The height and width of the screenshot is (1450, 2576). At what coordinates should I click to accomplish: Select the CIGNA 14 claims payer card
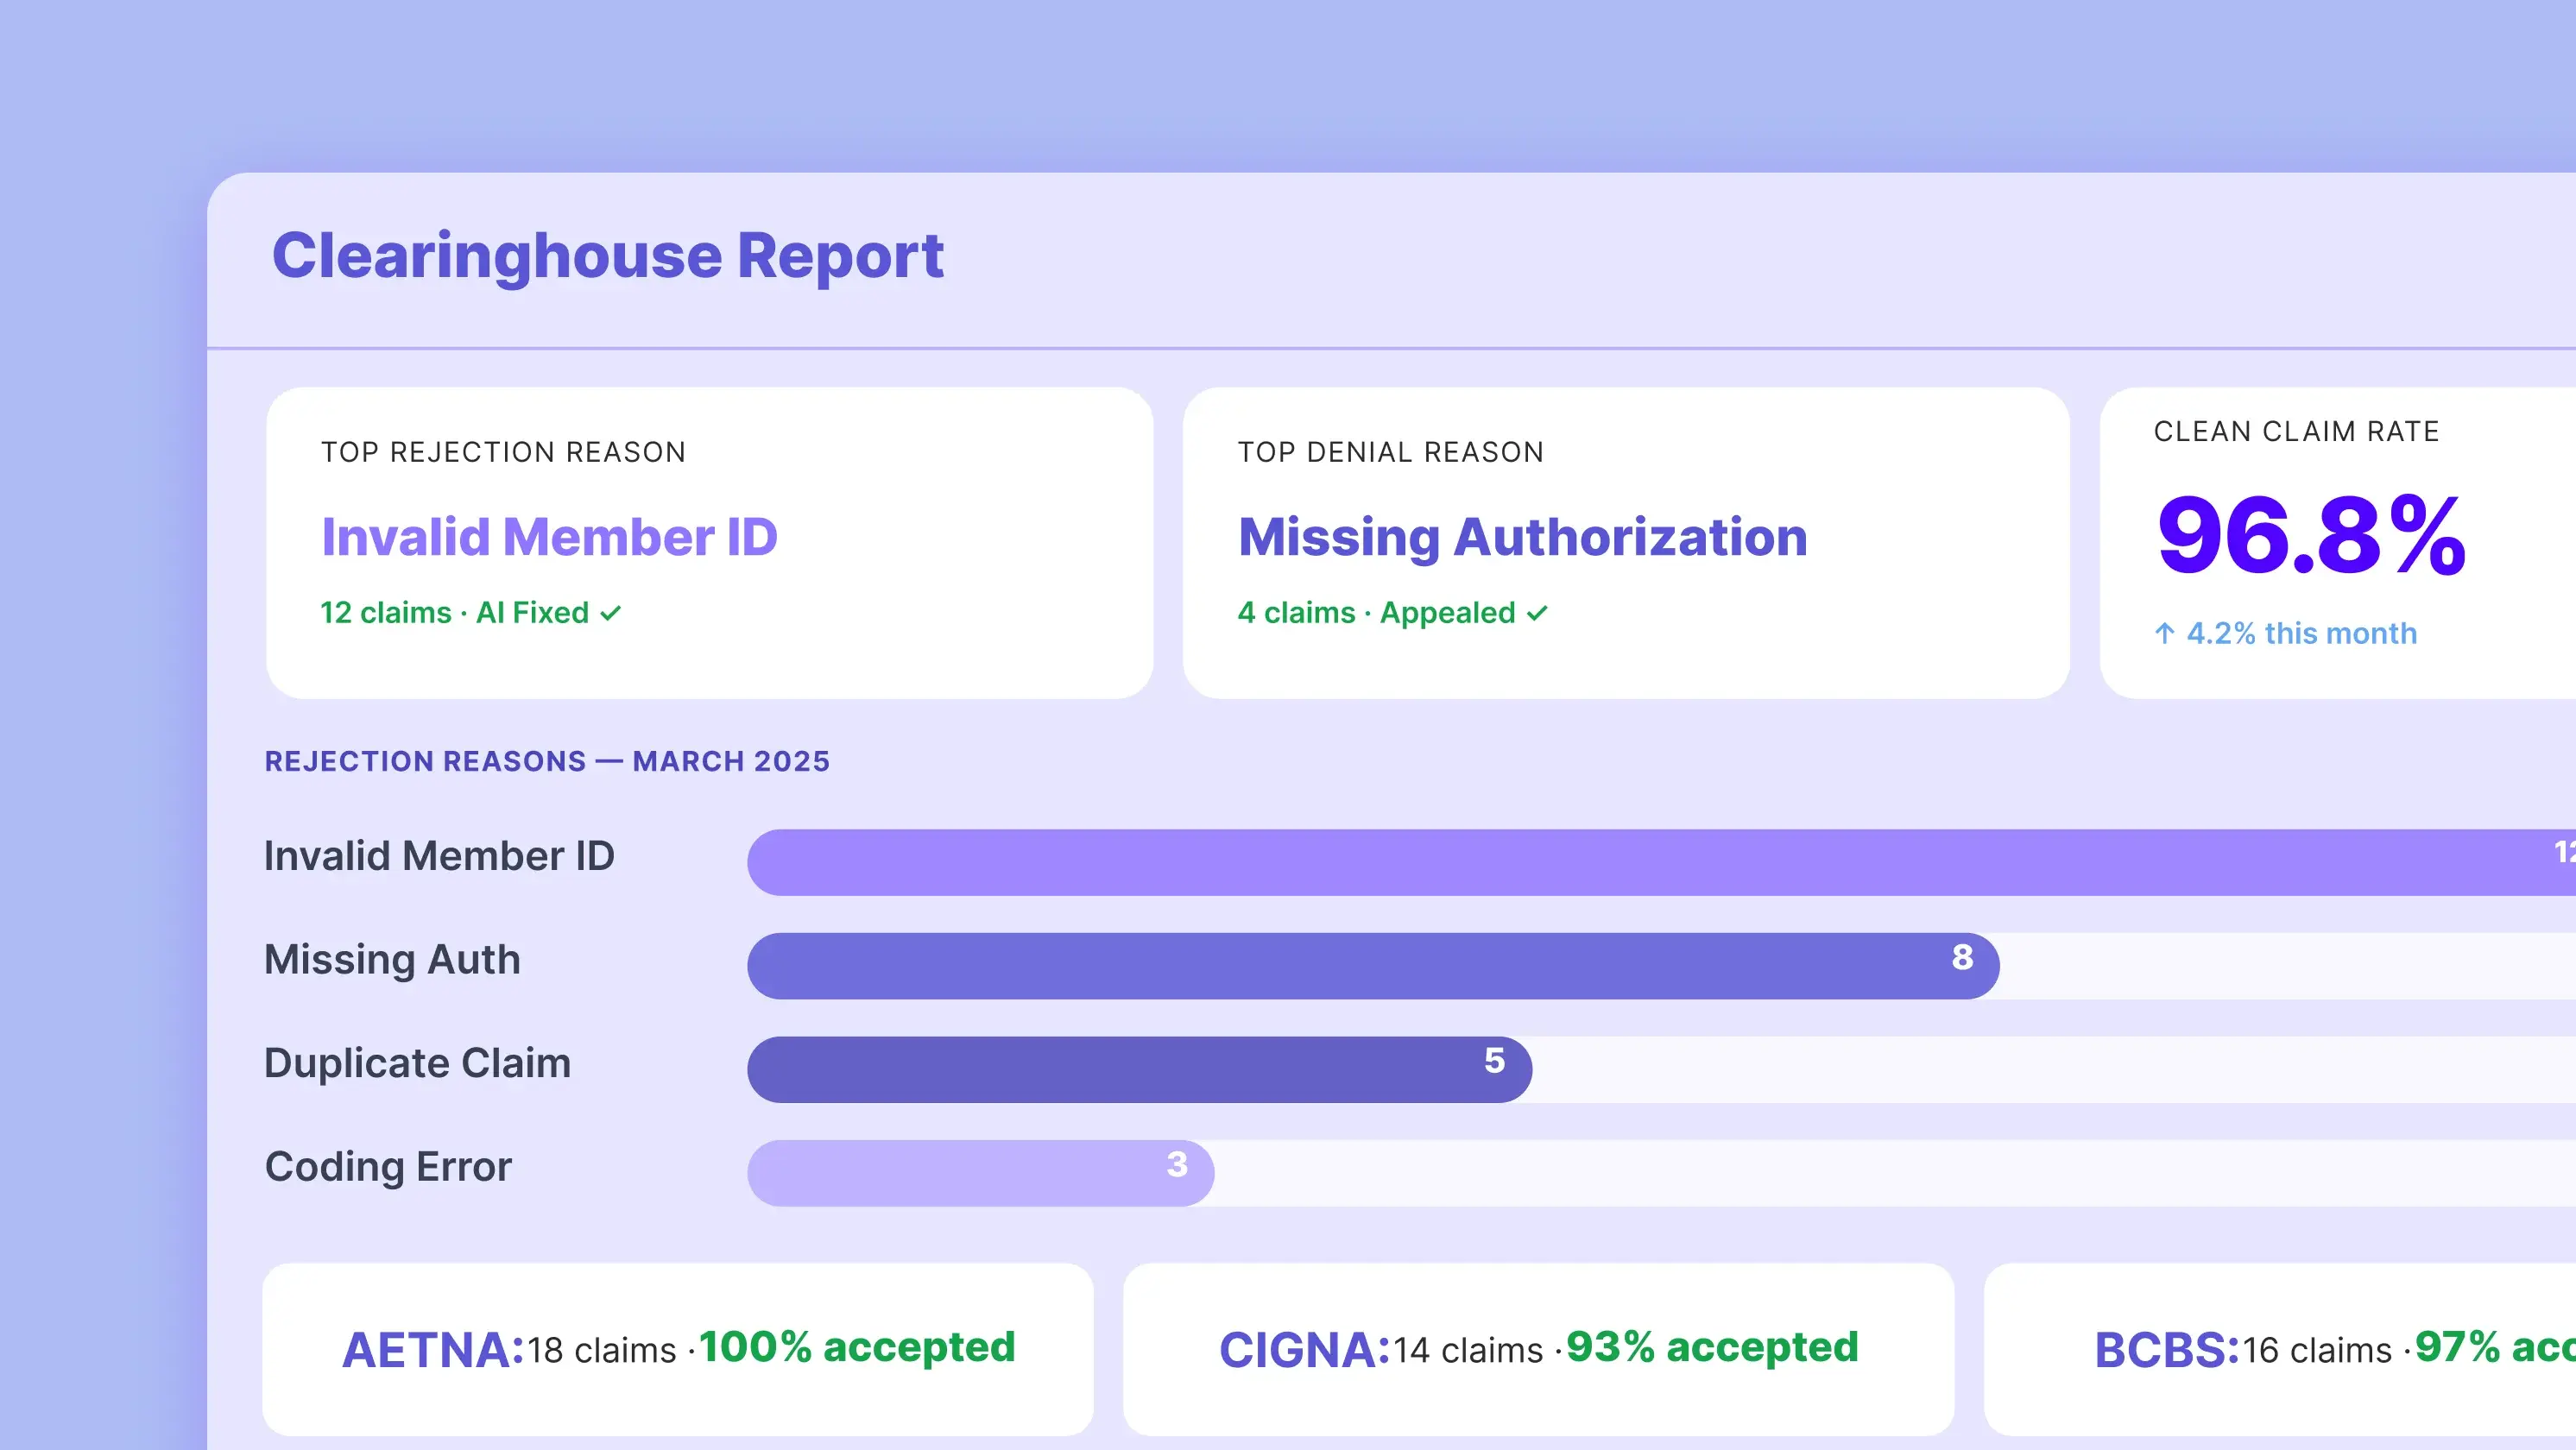point(1538,1349)
